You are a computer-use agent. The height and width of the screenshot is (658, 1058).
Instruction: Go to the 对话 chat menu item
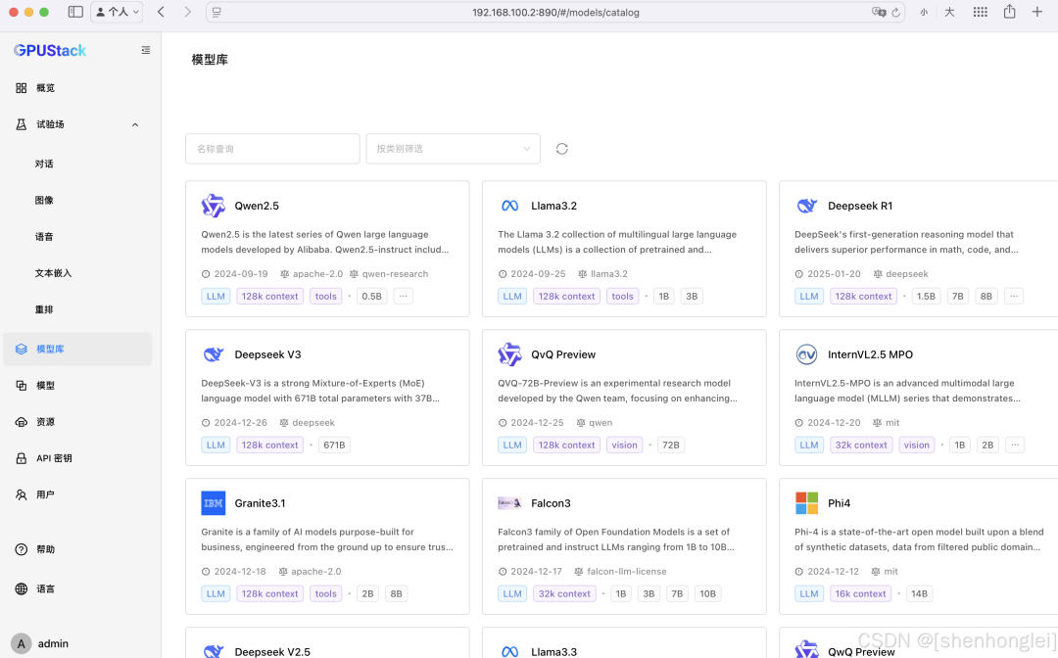point(44,164)
